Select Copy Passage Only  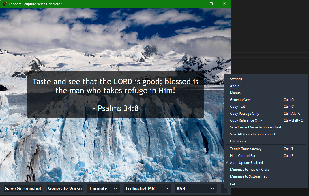point(244,113)
